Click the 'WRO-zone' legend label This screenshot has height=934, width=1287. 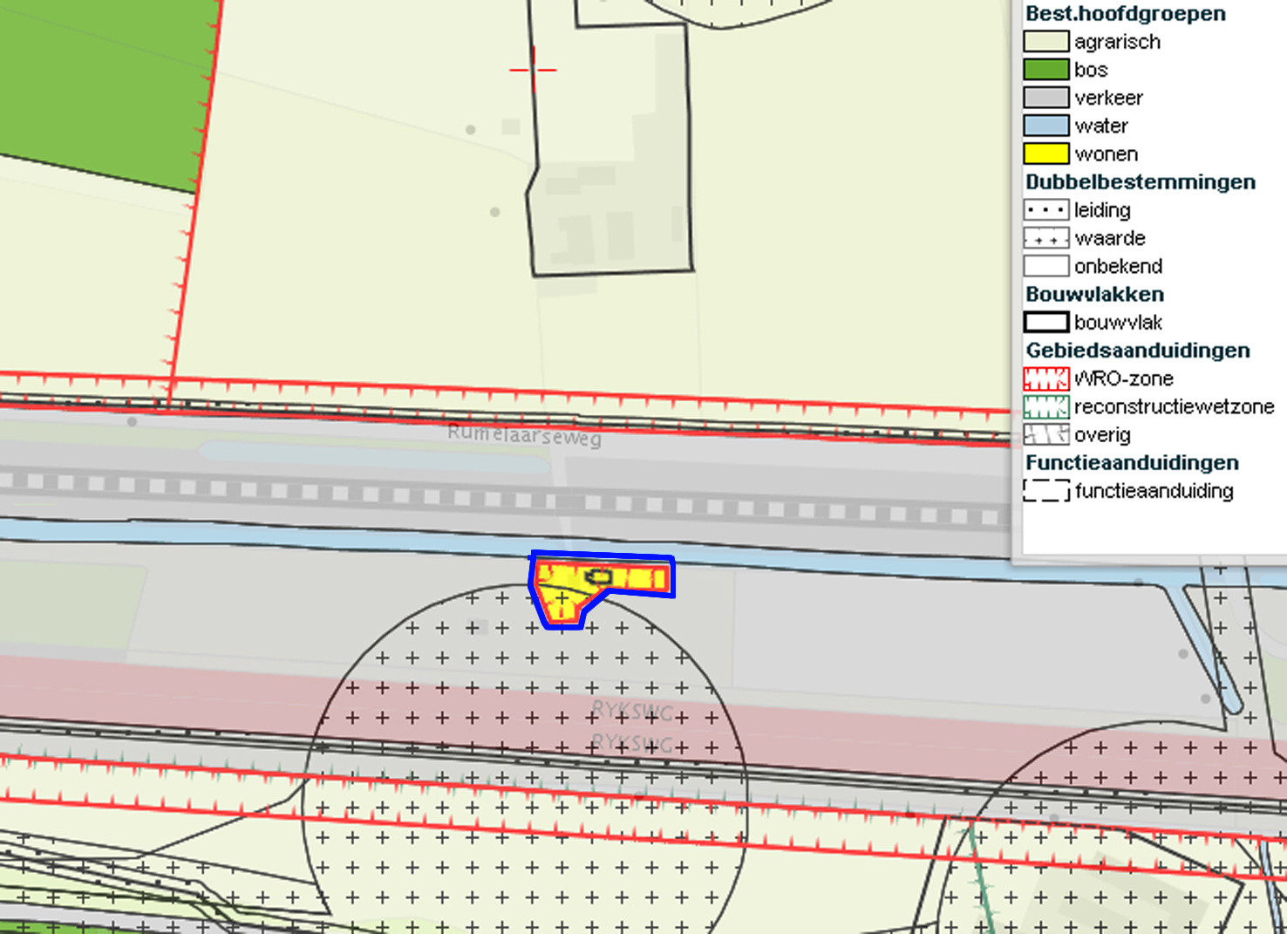(1124, 378)
